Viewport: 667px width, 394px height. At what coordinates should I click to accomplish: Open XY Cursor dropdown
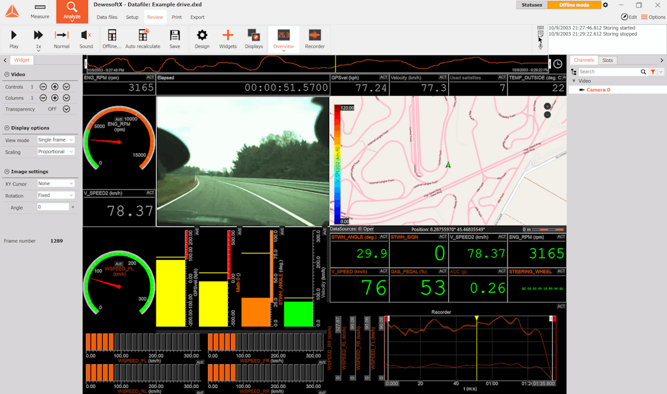click(x=55, y=184)
